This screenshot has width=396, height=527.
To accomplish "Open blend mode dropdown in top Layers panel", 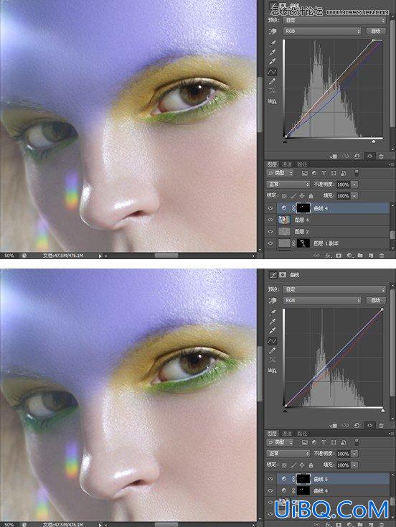I will tap(288, 185).
